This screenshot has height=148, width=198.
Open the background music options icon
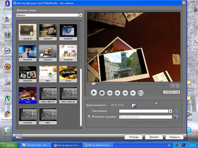tap(176, 117)
